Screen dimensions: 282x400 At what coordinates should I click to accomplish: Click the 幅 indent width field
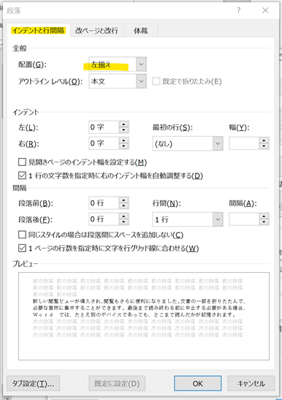click(244, 143)
